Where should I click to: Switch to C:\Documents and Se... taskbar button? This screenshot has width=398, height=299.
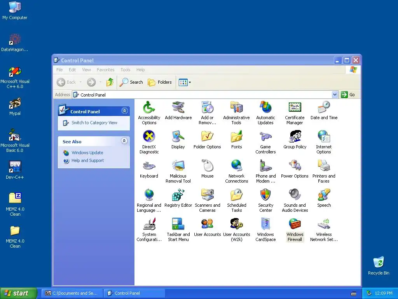[x=72, y=293]
